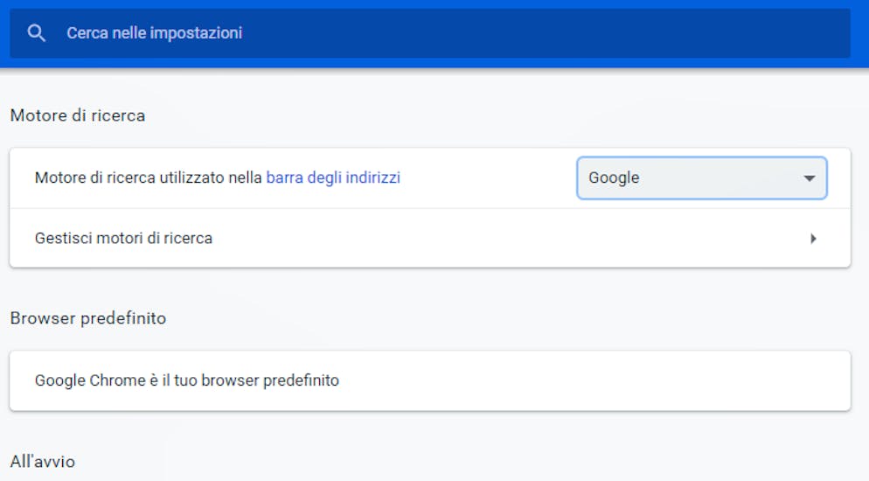Click the word "indirizzi" in the blue link
The image size is (869, 481).
click(x=373, y=178)
